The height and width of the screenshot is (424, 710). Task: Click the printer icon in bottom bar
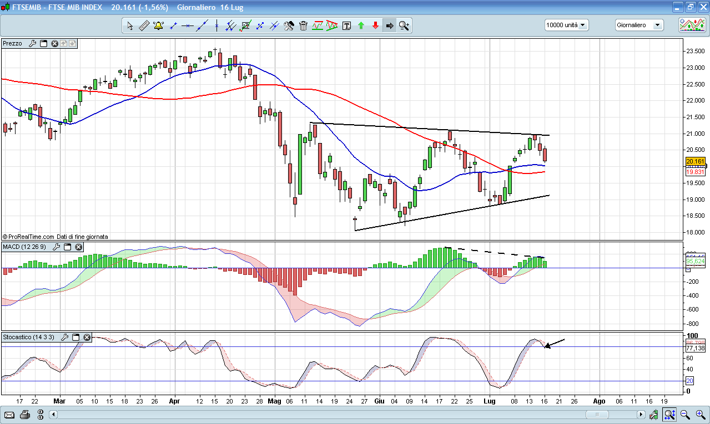[x=24, y=415]
